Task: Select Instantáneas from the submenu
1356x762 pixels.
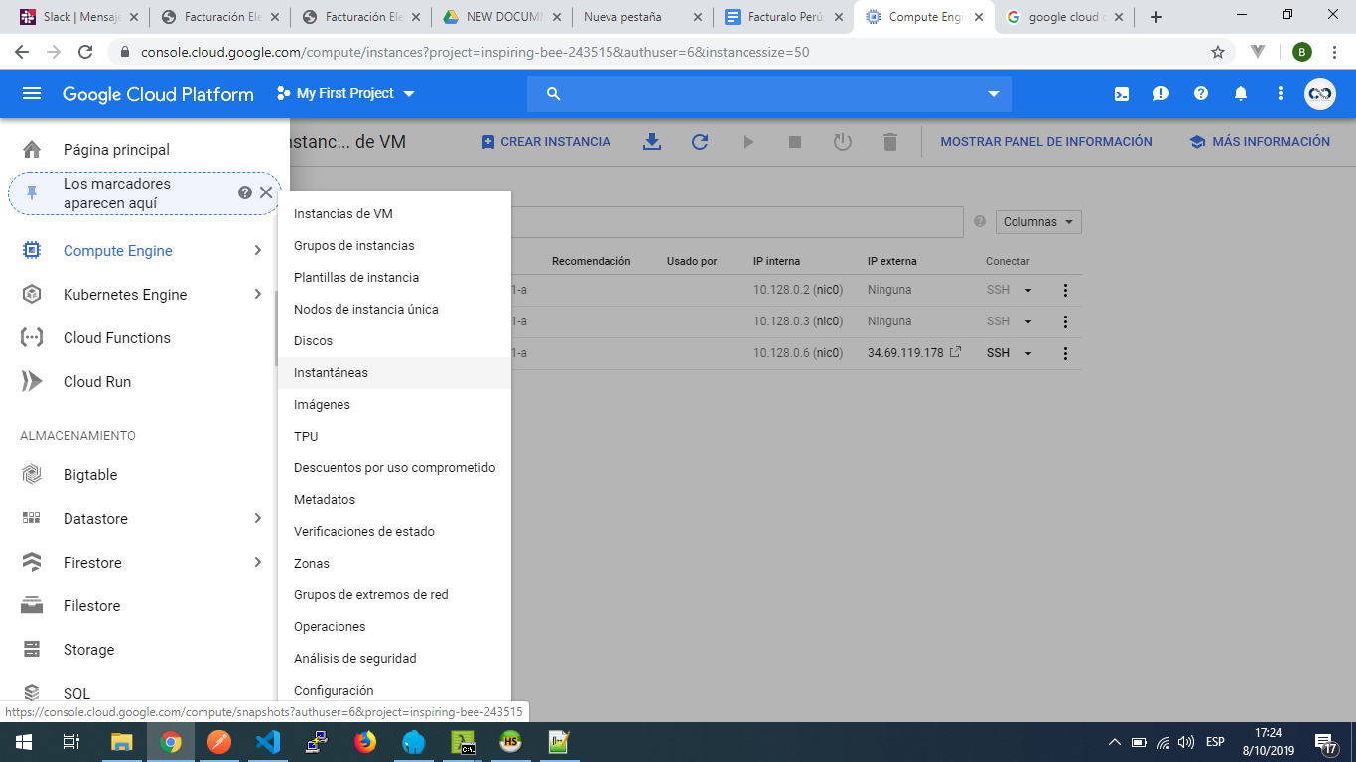Action: [331, 373]
